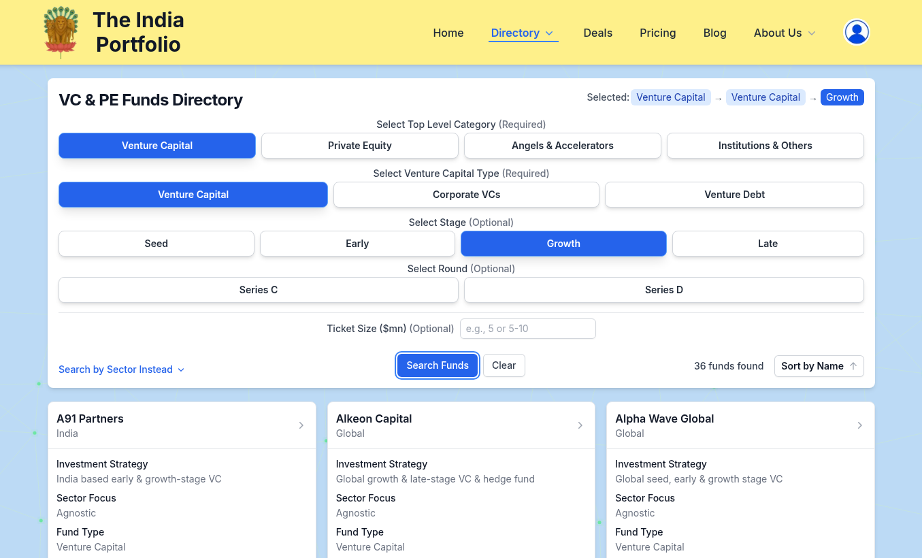
Task: Open the Alpha Wave Global fund name
Action: [665, 419]
